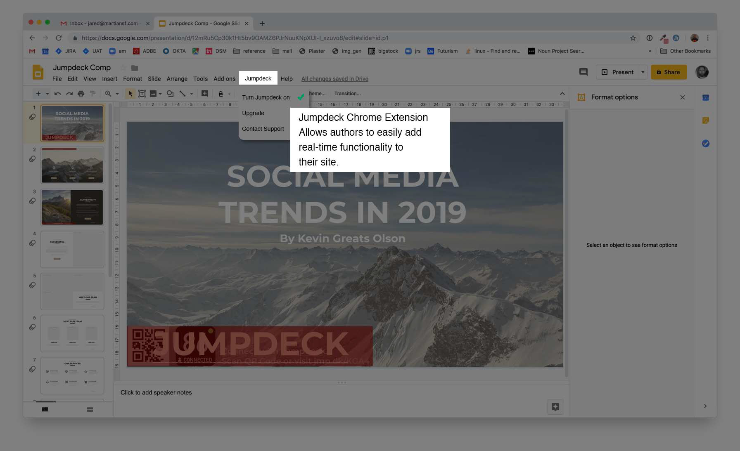Click the Present button
This screenshot has width=740, height=451.
tap(617, 72)
